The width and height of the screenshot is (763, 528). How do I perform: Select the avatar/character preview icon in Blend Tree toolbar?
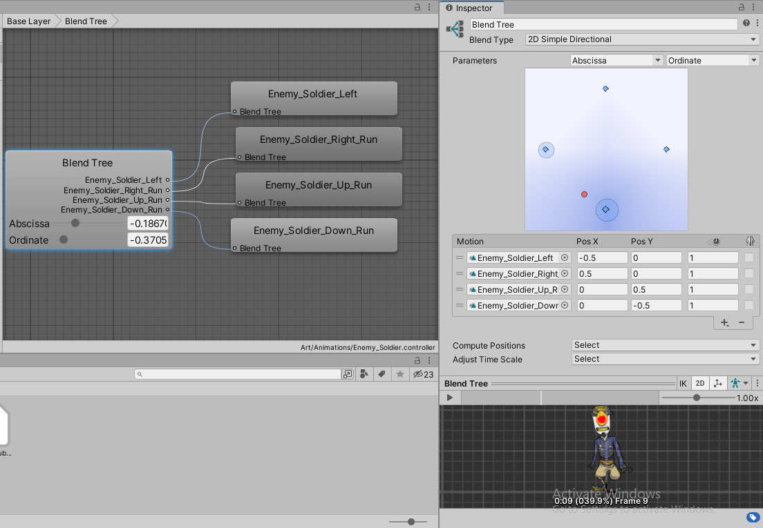coord(737,383)
